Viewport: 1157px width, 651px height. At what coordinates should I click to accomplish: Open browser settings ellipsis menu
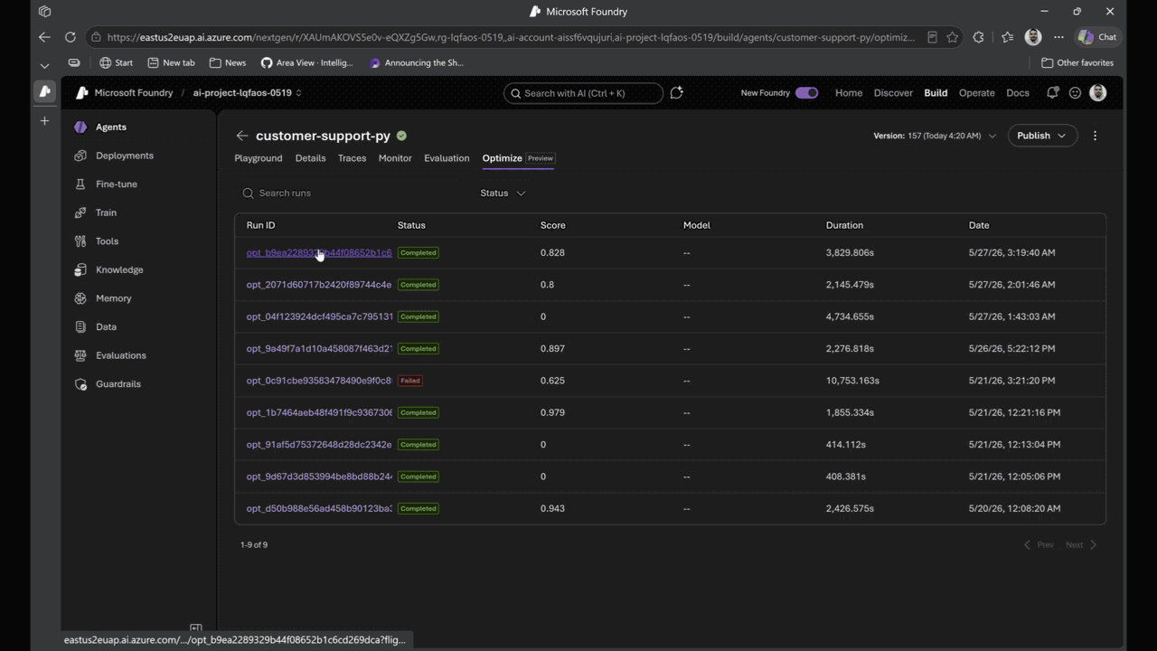1058,37
